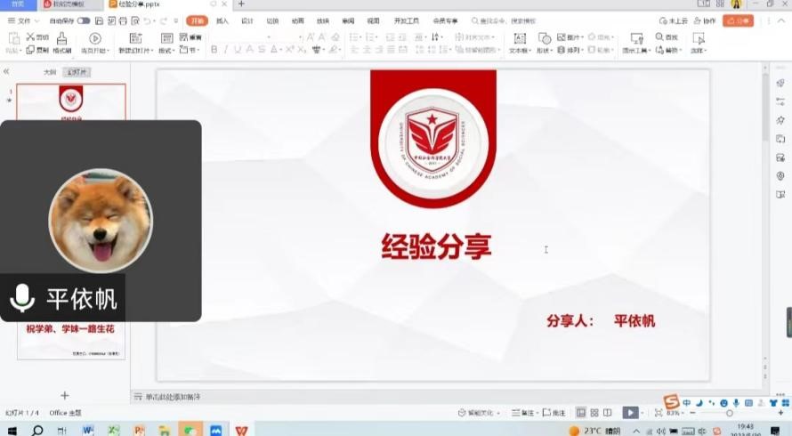Viewport: 792px width, 436px height.
Task: Click the Not Uploaded cloud button
Action: point(674,20)
